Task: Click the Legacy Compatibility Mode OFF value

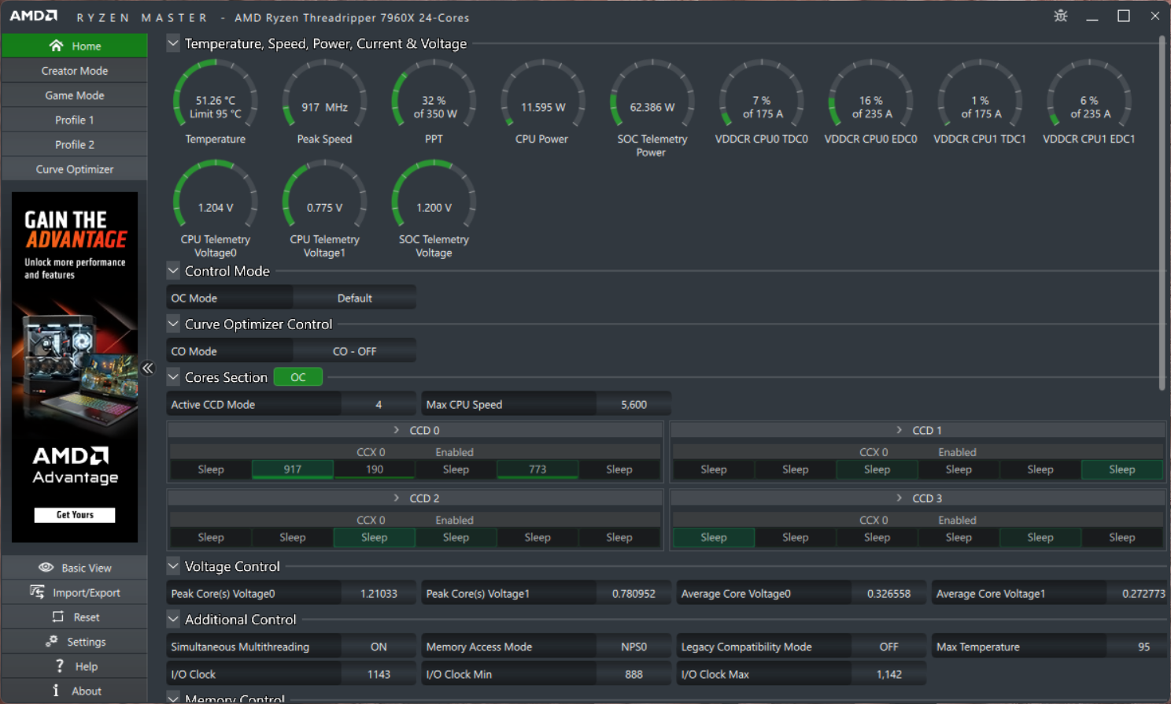Action: pos(888,647)
